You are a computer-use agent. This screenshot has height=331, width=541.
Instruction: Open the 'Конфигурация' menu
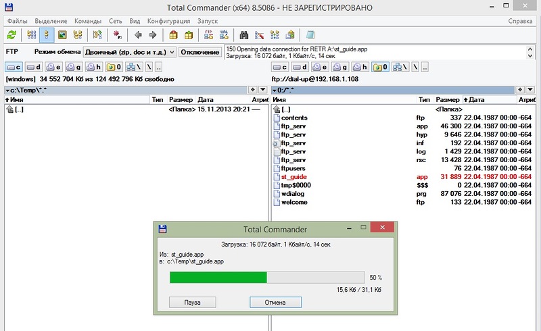click(168, 21)
